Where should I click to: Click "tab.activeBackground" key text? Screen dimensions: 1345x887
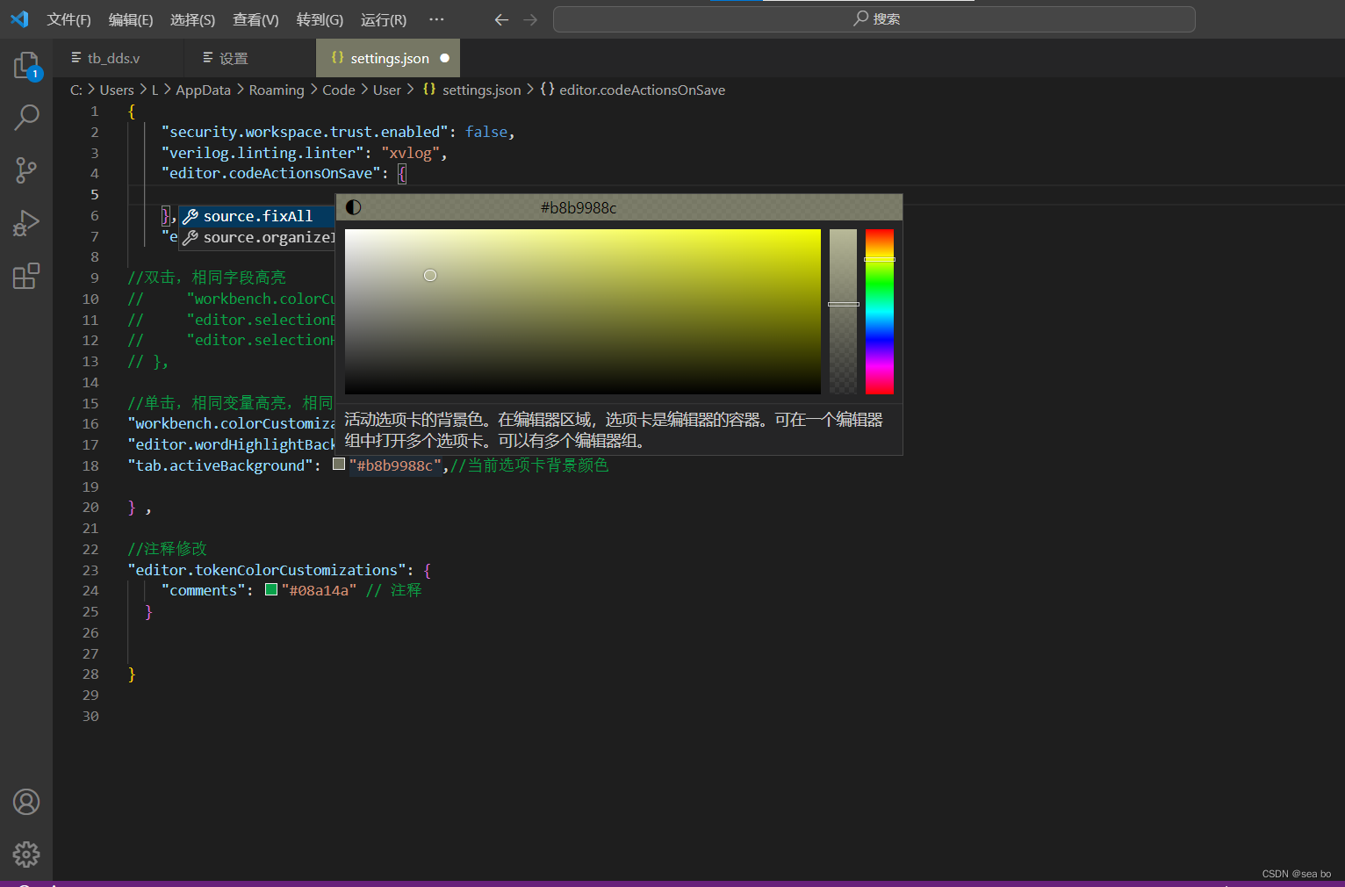[x=220, y=465]
